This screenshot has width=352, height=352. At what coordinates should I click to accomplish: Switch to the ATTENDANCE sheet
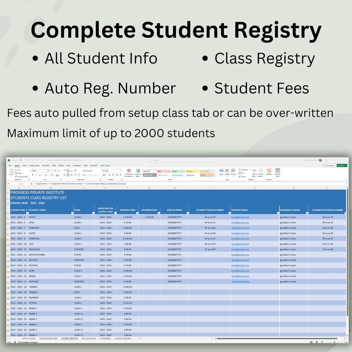(105, 338)
